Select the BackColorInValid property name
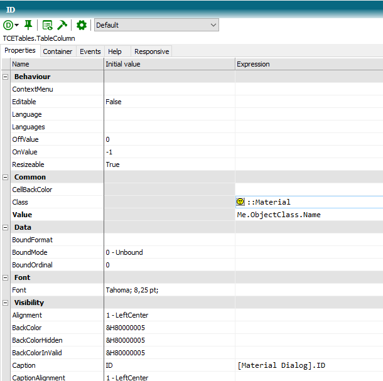 37,353
